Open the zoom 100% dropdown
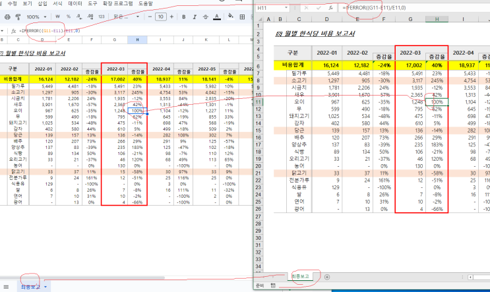Image resolution: width=490 pixels, height=292 pixels. tap(36, 17)
